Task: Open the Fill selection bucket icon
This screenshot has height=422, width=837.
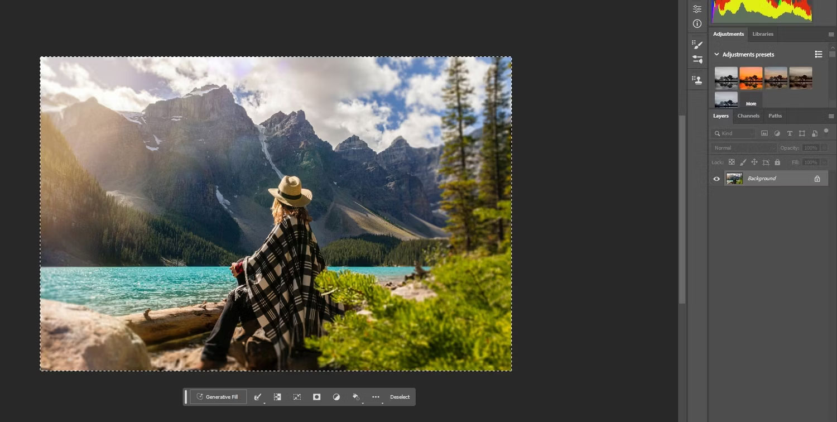Action: coord(356,397)
